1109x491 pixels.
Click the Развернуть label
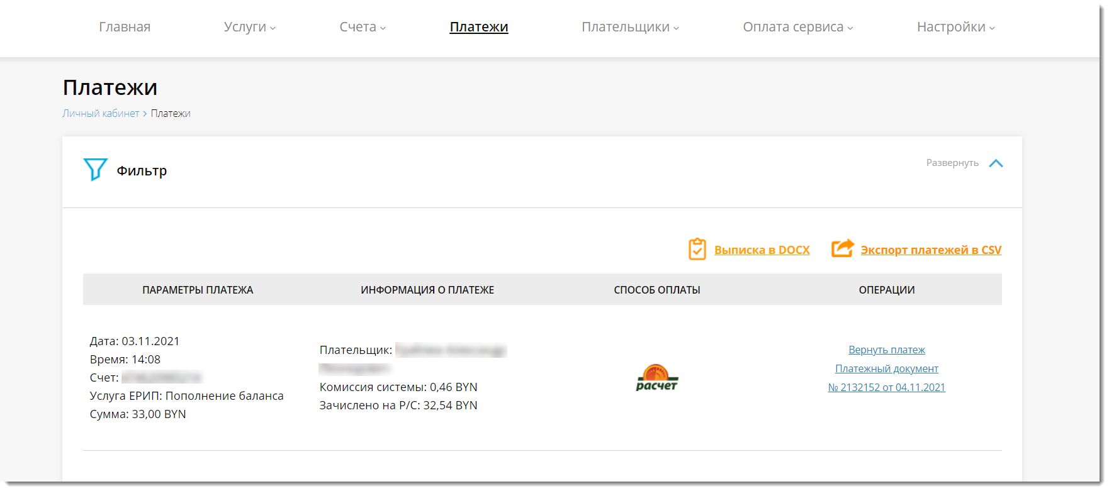click(952, 163)
